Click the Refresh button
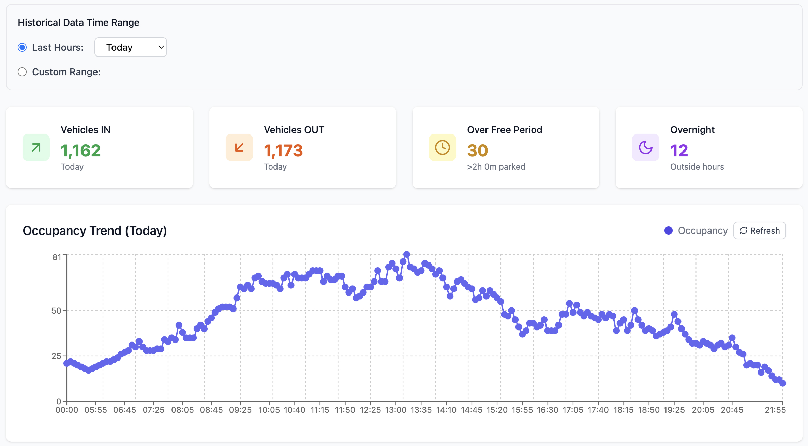 [x=759, y=230]
